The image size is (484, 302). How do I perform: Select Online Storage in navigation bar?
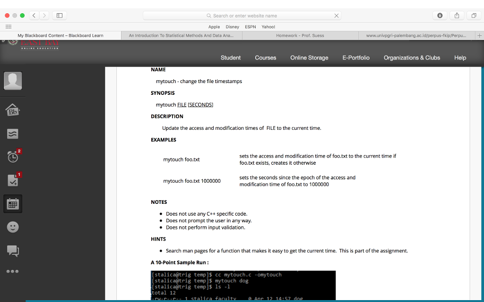click(x=309, y=58)
